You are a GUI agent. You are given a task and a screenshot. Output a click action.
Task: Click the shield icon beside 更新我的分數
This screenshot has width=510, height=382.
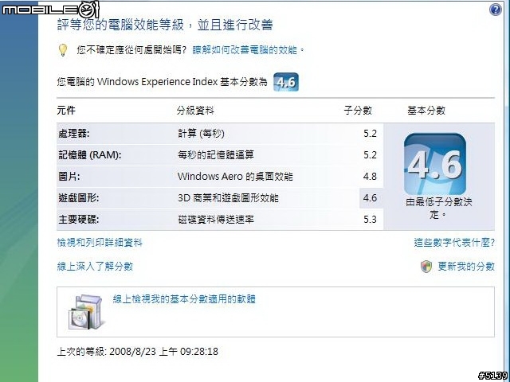click(426, 267)
